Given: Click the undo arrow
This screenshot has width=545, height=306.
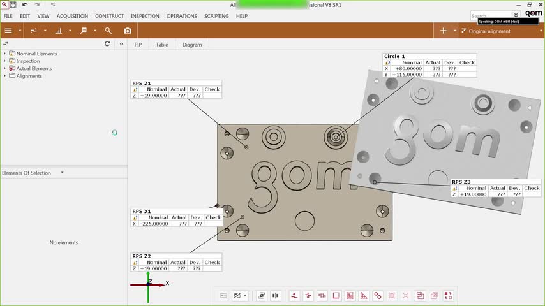Looking at the screenshot, I should click(x=25, y=4).
